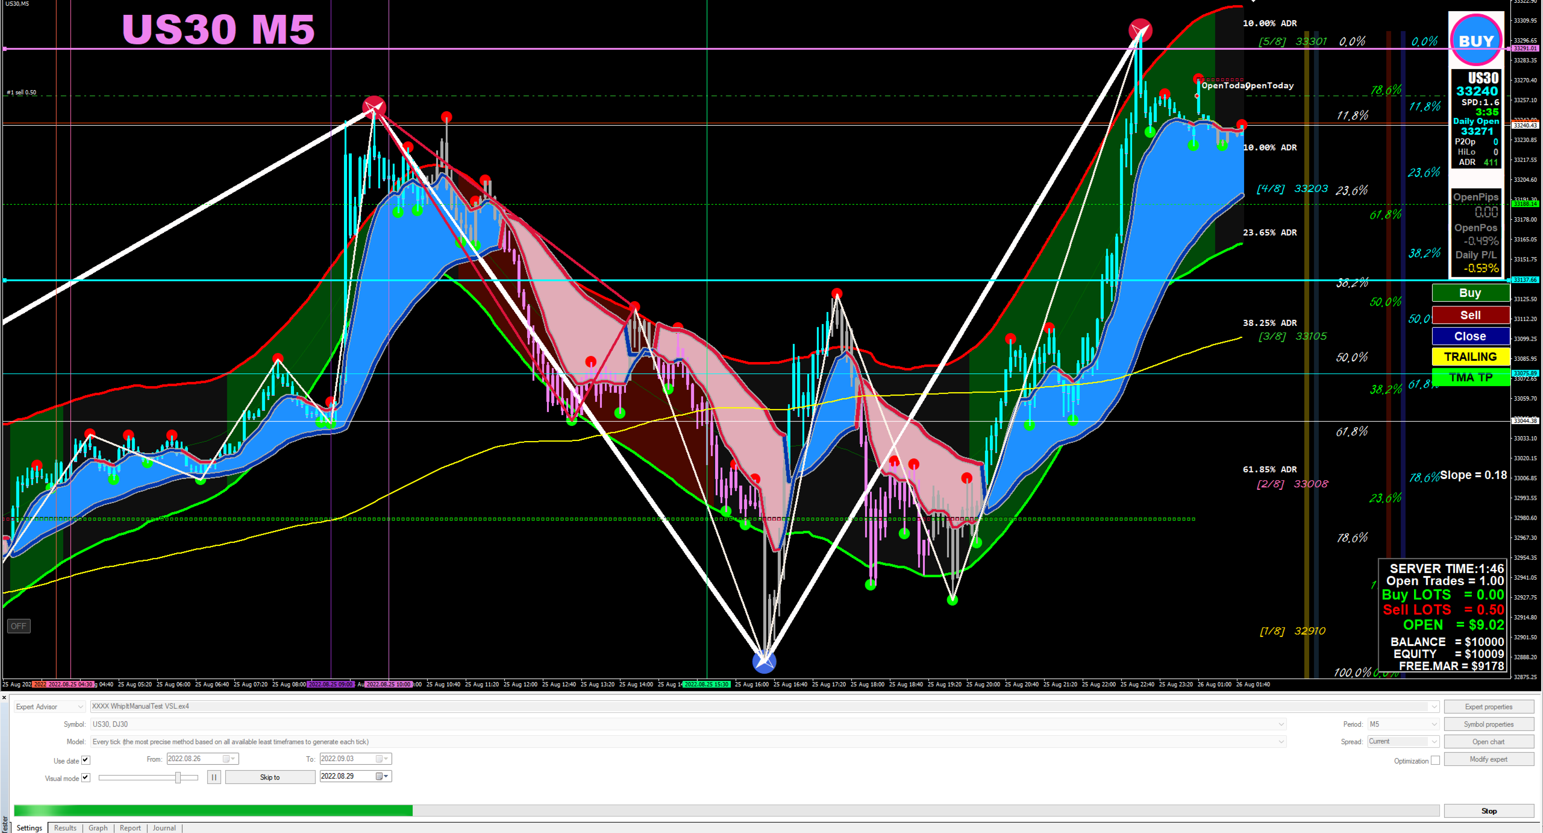1543x833 pixels.
Task: Enable the Optimization checkbox
Action: coord(1435,760)
